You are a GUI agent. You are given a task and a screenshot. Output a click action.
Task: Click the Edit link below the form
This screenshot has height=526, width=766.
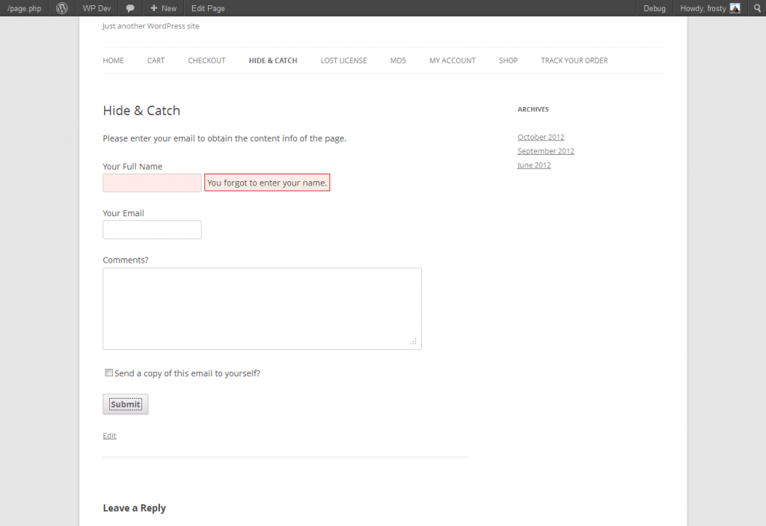tap(109, 435)
